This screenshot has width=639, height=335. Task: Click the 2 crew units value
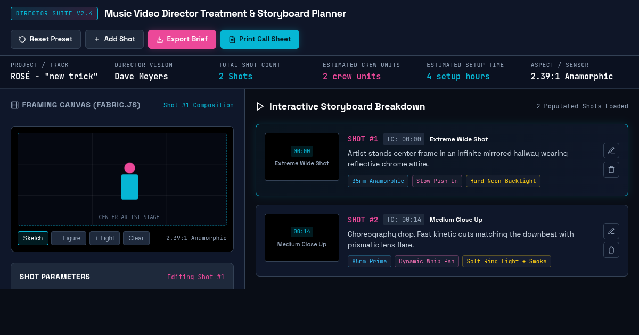(x=351, y=77)
